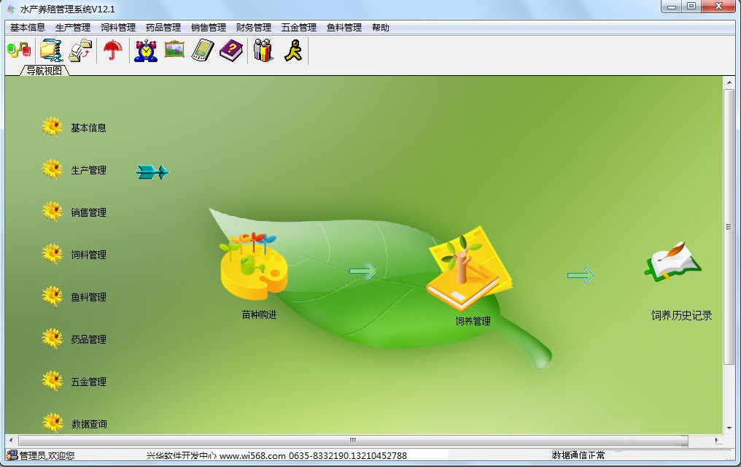Minimize the 水产养殖管理系统 window
The height and width of the screenshot is (467, 741).
(x=672, y=7)
